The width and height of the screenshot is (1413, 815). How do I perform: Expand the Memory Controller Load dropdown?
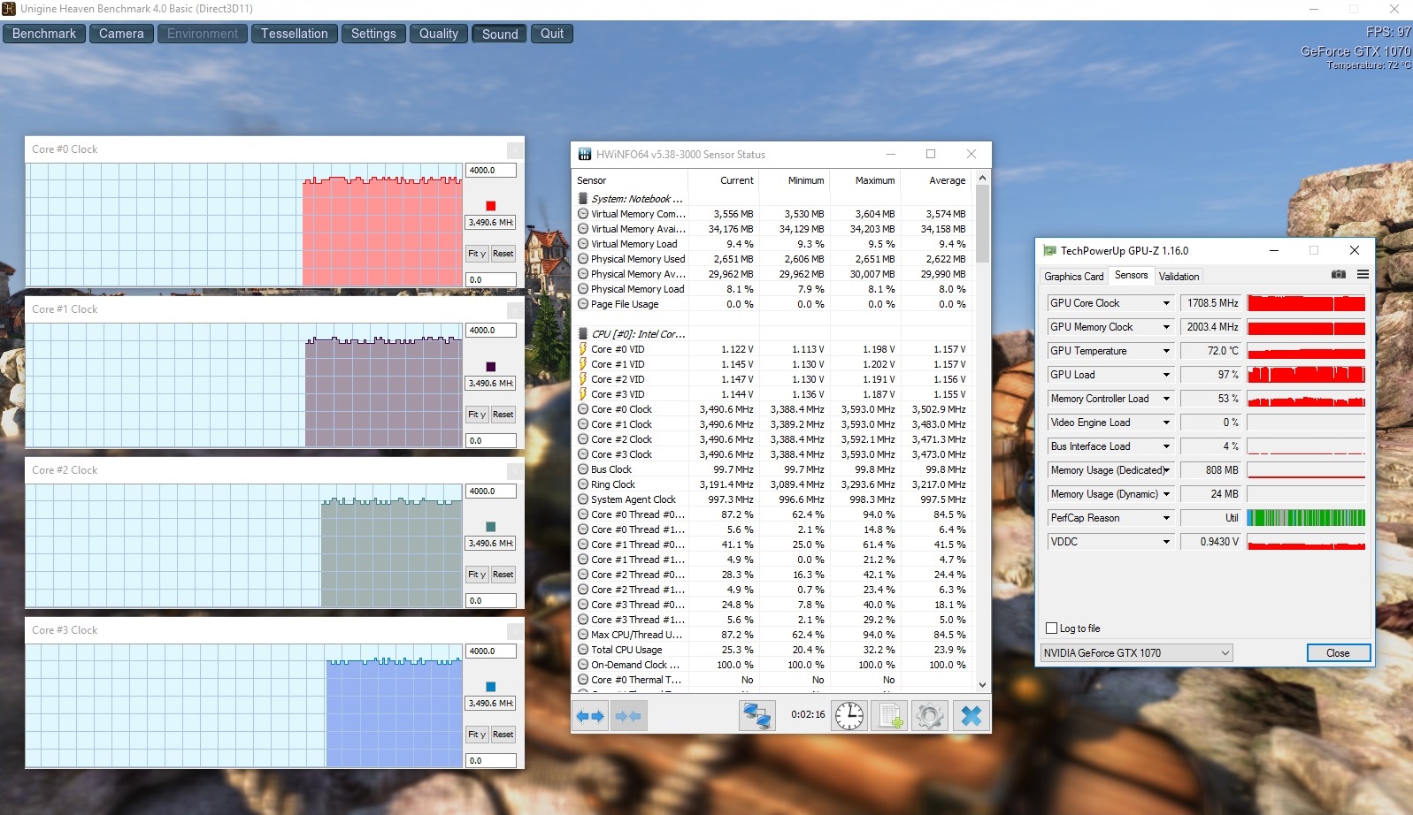coord(1166,399)
